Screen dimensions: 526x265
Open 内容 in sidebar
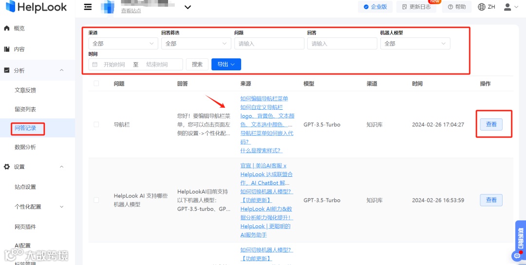(19, 49)
